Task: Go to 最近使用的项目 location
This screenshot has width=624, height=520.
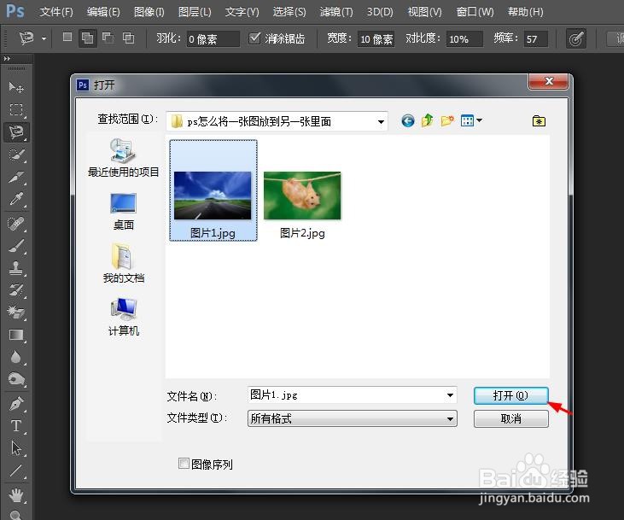Action: (124, 158)
